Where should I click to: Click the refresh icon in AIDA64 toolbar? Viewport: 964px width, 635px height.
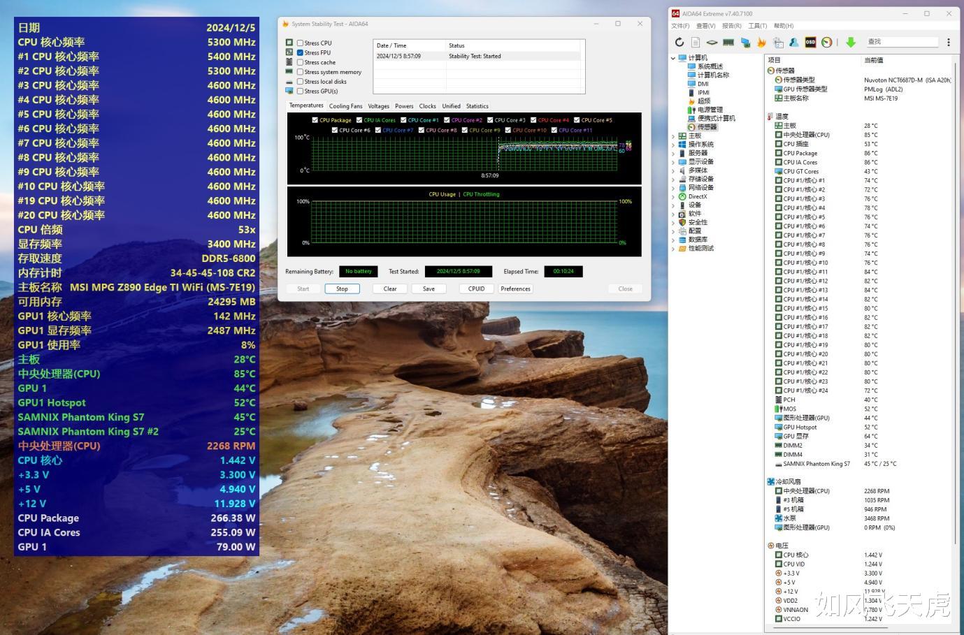click(679, 43)
